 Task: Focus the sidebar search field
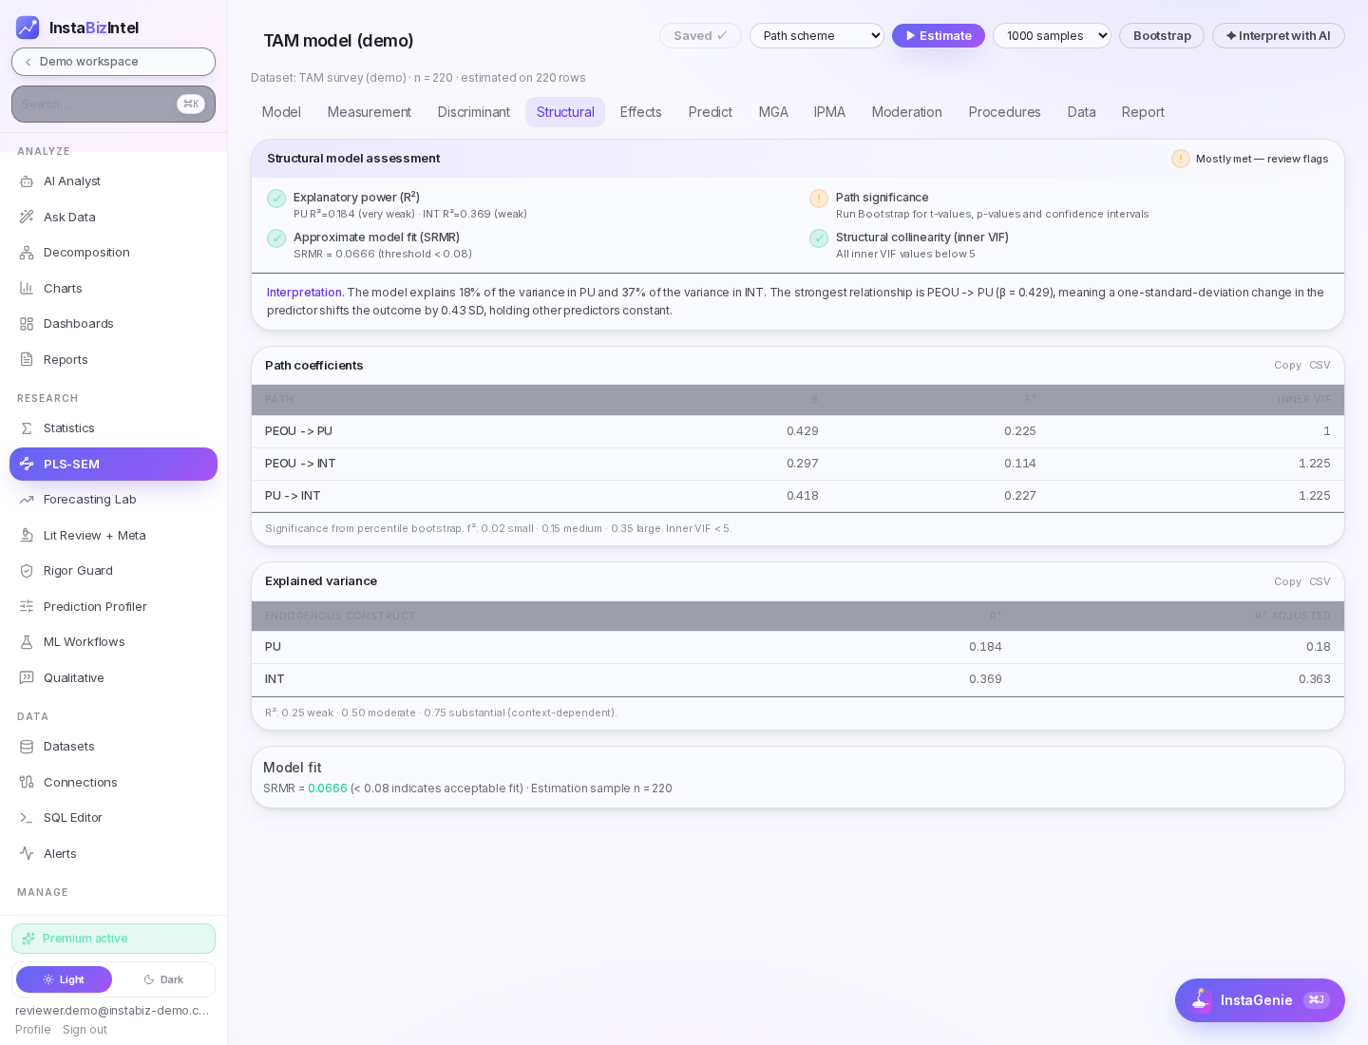(113, 104)
